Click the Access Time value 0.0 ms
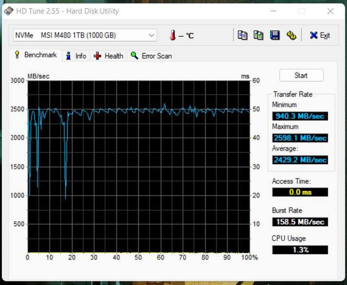The height and width of the screenshot is (285, 347). click(300, 192)
